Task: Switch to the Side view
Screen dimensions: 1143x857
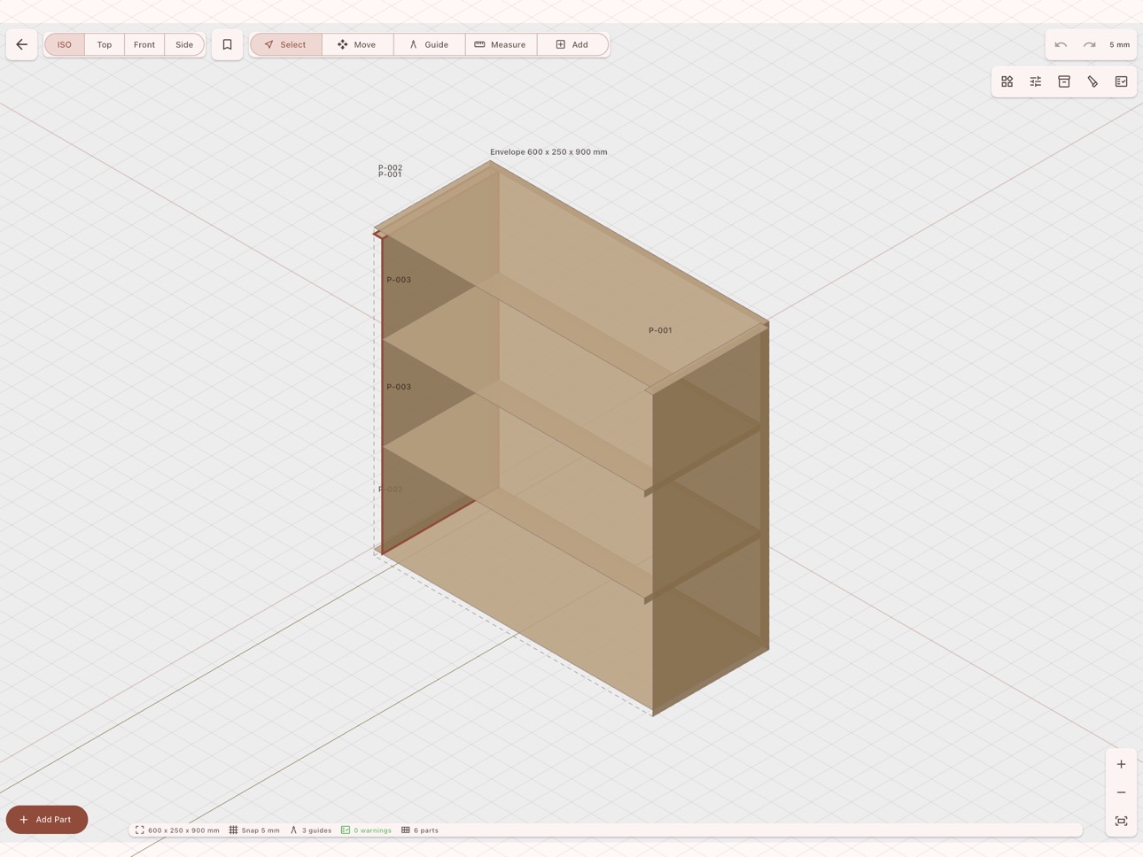Action: 184,44
